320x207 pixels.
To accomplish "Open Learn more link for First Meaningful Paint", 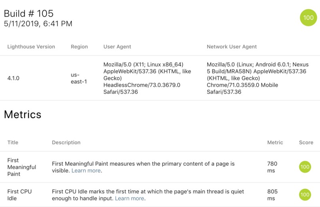I will pyautogui.click(x=86, y=171).
